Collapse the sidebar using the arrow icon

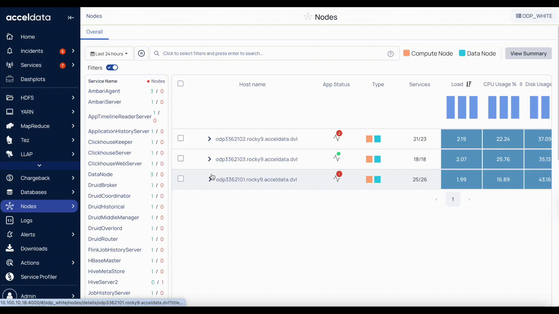pos(71,18)
